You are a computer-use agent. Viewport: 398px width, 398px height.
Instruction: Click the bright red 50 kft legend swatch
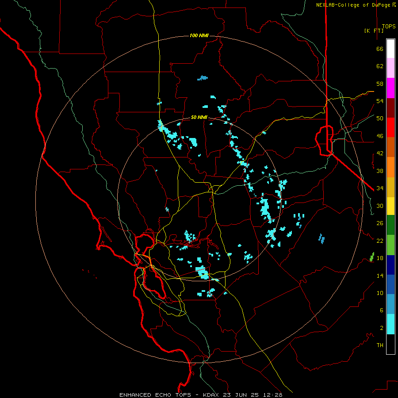tap(390, 127)
